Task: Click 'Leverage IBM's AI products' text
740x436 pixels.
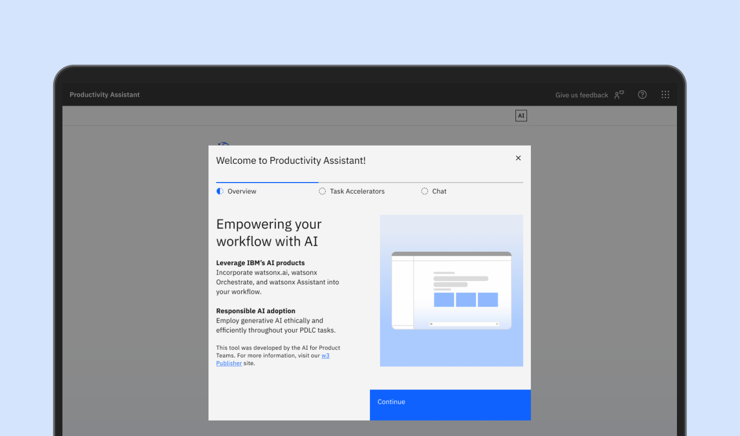Action: (260, 263)
